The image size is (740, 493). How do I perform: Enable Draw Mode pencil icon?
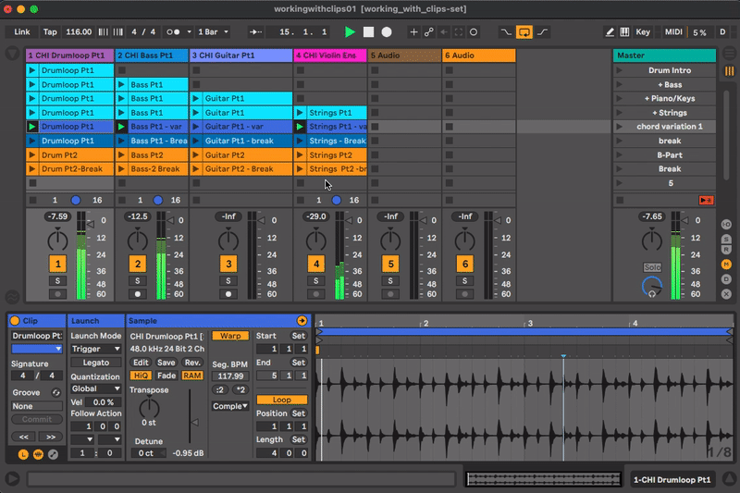[x=610, y=31]
